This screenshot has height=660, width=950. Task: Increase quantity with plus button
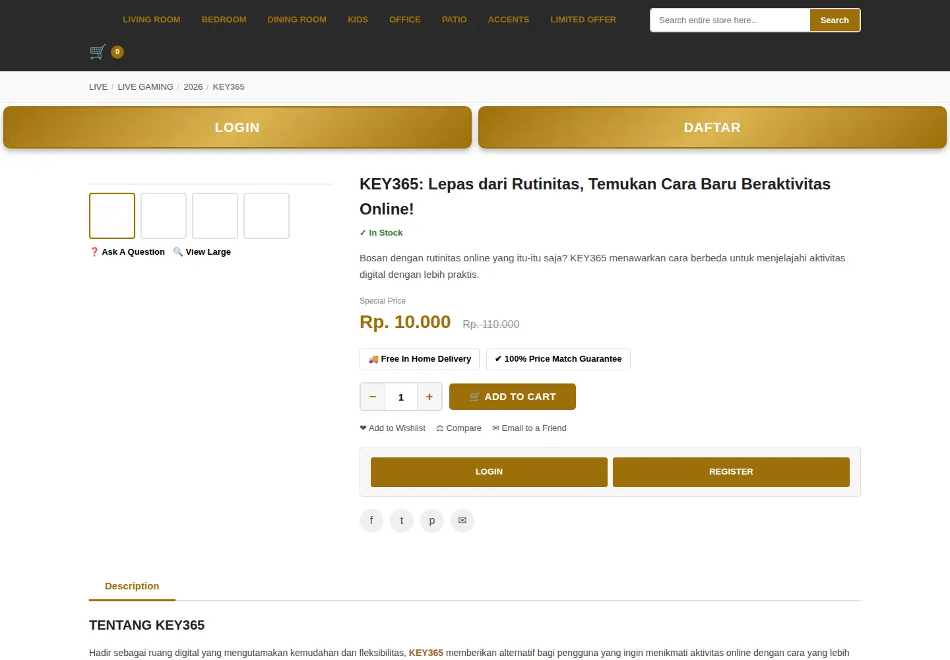429,397
